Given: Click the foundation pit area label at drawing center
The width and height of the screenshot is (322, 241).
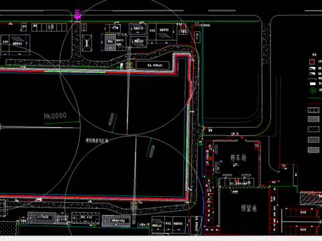Looking at the screenshot, I should [x=97, y=141].
